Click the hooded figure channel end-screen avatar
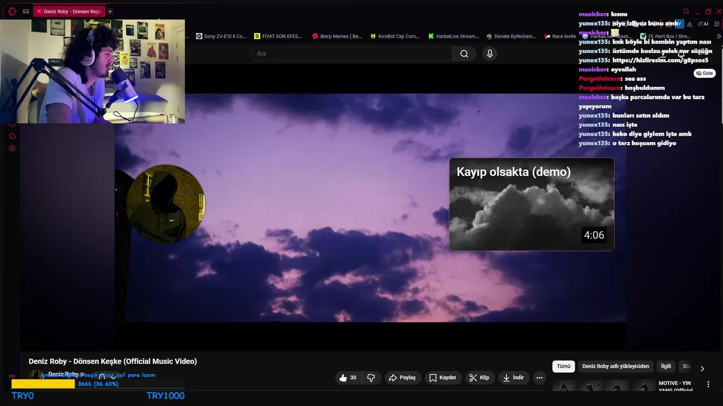Image resolution: width=723 pixels, height=406 pixels. [165, 204]
